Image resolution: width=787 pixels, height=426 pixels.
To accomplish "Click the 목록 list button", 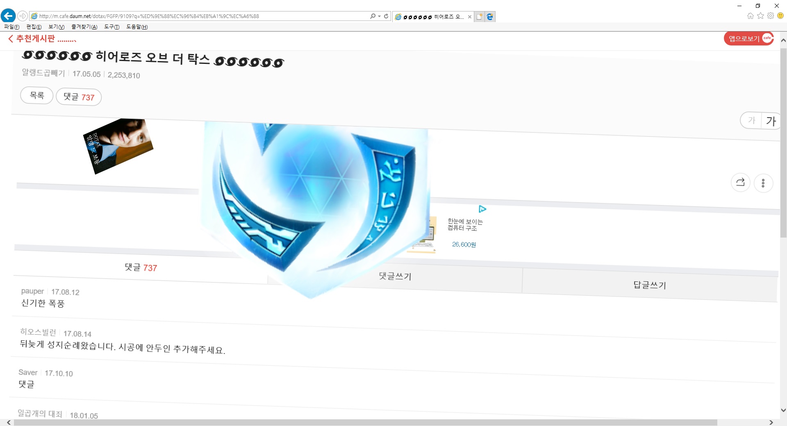I will point(37,95).
